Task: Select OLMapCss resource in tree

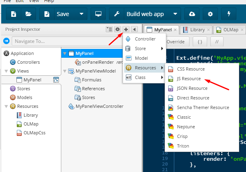Action: (34, 133)
